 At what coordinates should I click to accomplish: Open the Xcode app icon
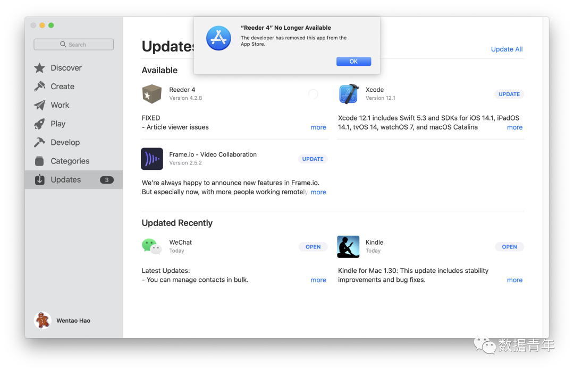pyautogui.click(x=349, y=94)
